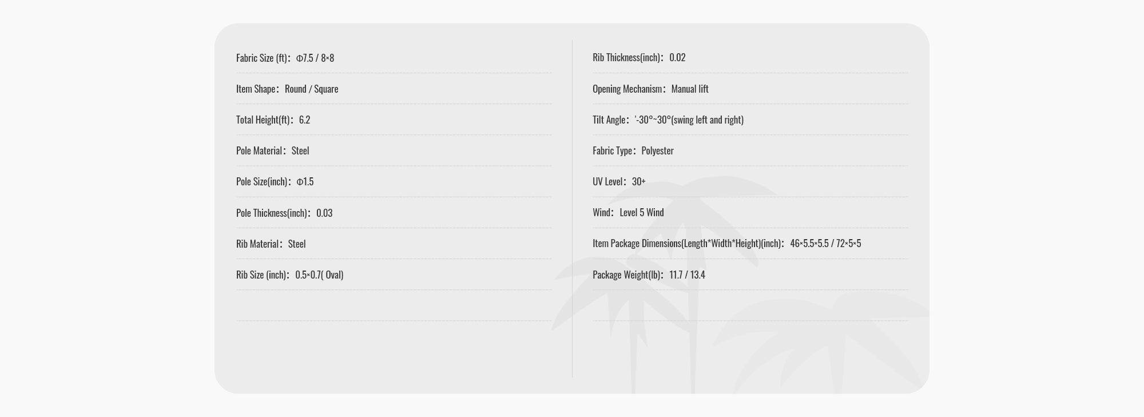Click the Fabric Type label
Image resolution: width=1144 pixels, height=417 pixels.
click(x=613, y=150)
